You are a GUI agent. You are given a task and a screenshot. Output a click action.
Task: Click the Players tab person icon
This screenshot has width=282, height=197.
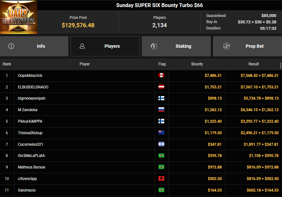click(x=82, y=46)
